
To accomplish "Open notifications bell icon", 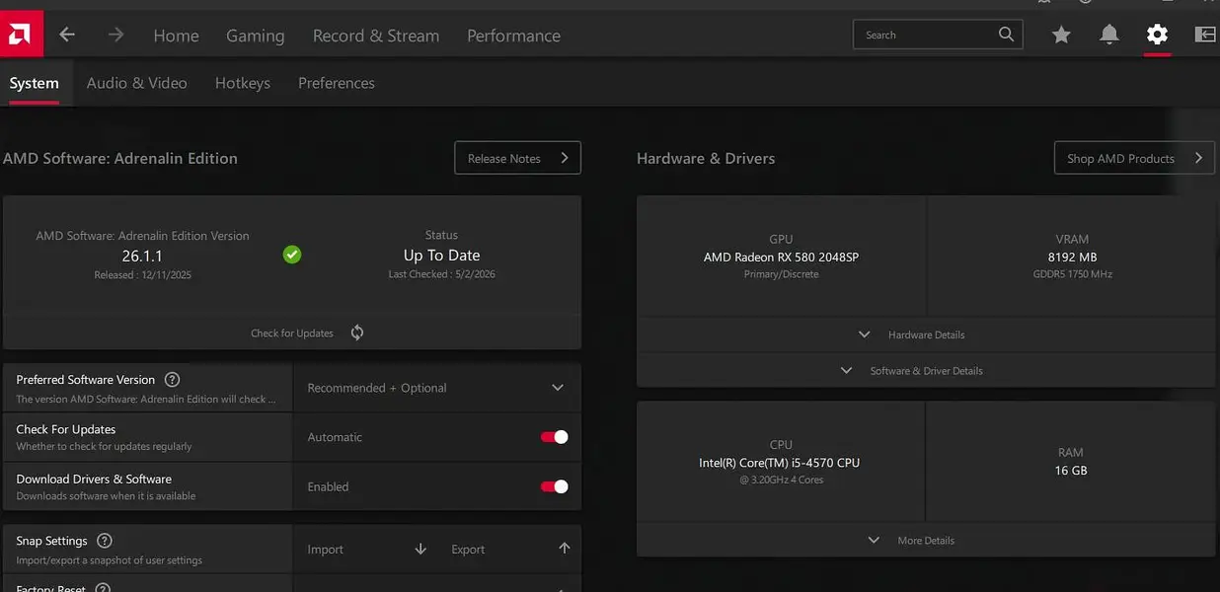I will tap(1109, 36).
